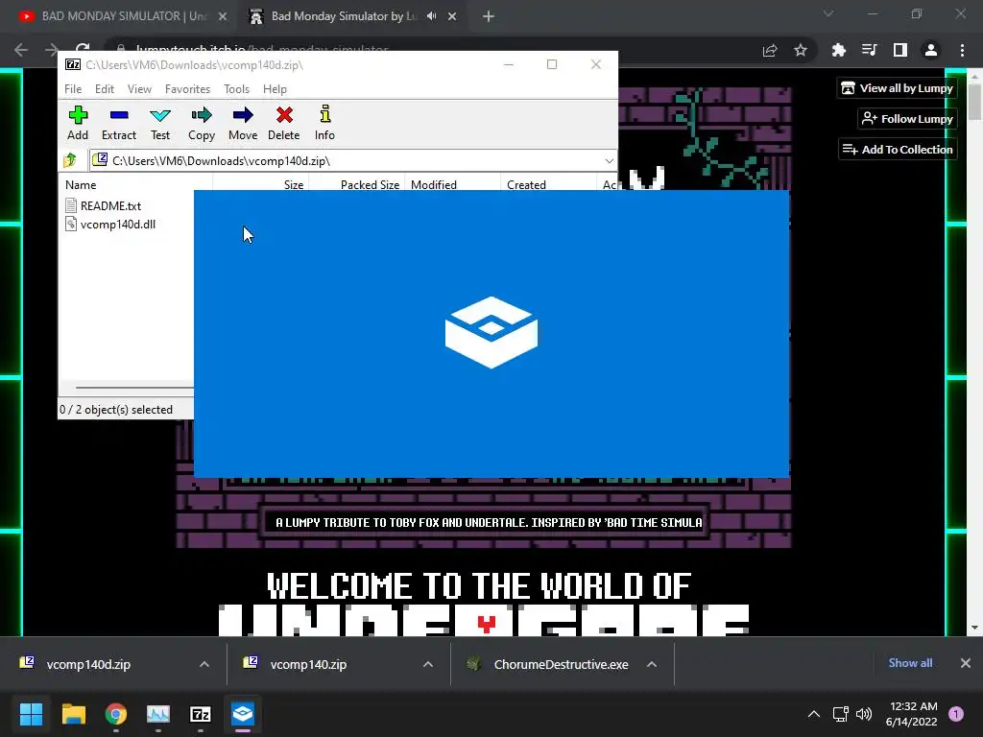Click Show all downloads link
Image resolution: width=983 pixels, height=737 pixels.
point(910,663)
